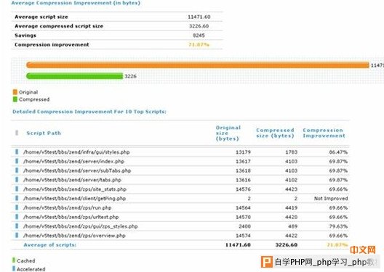Viewport: 384px width, 272px height.
Task: Click the orange Original size bar
Action: click(x=198, y=65)
